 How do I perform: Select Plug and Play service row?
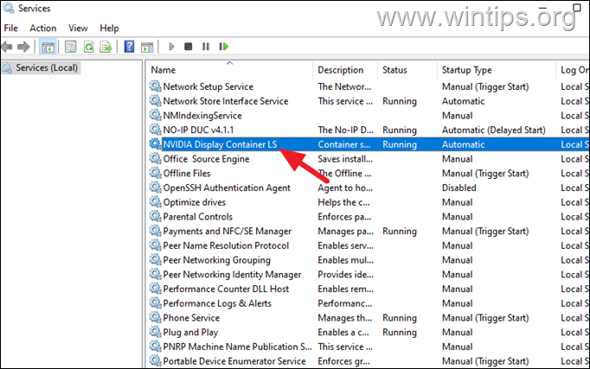pos(369,333)
